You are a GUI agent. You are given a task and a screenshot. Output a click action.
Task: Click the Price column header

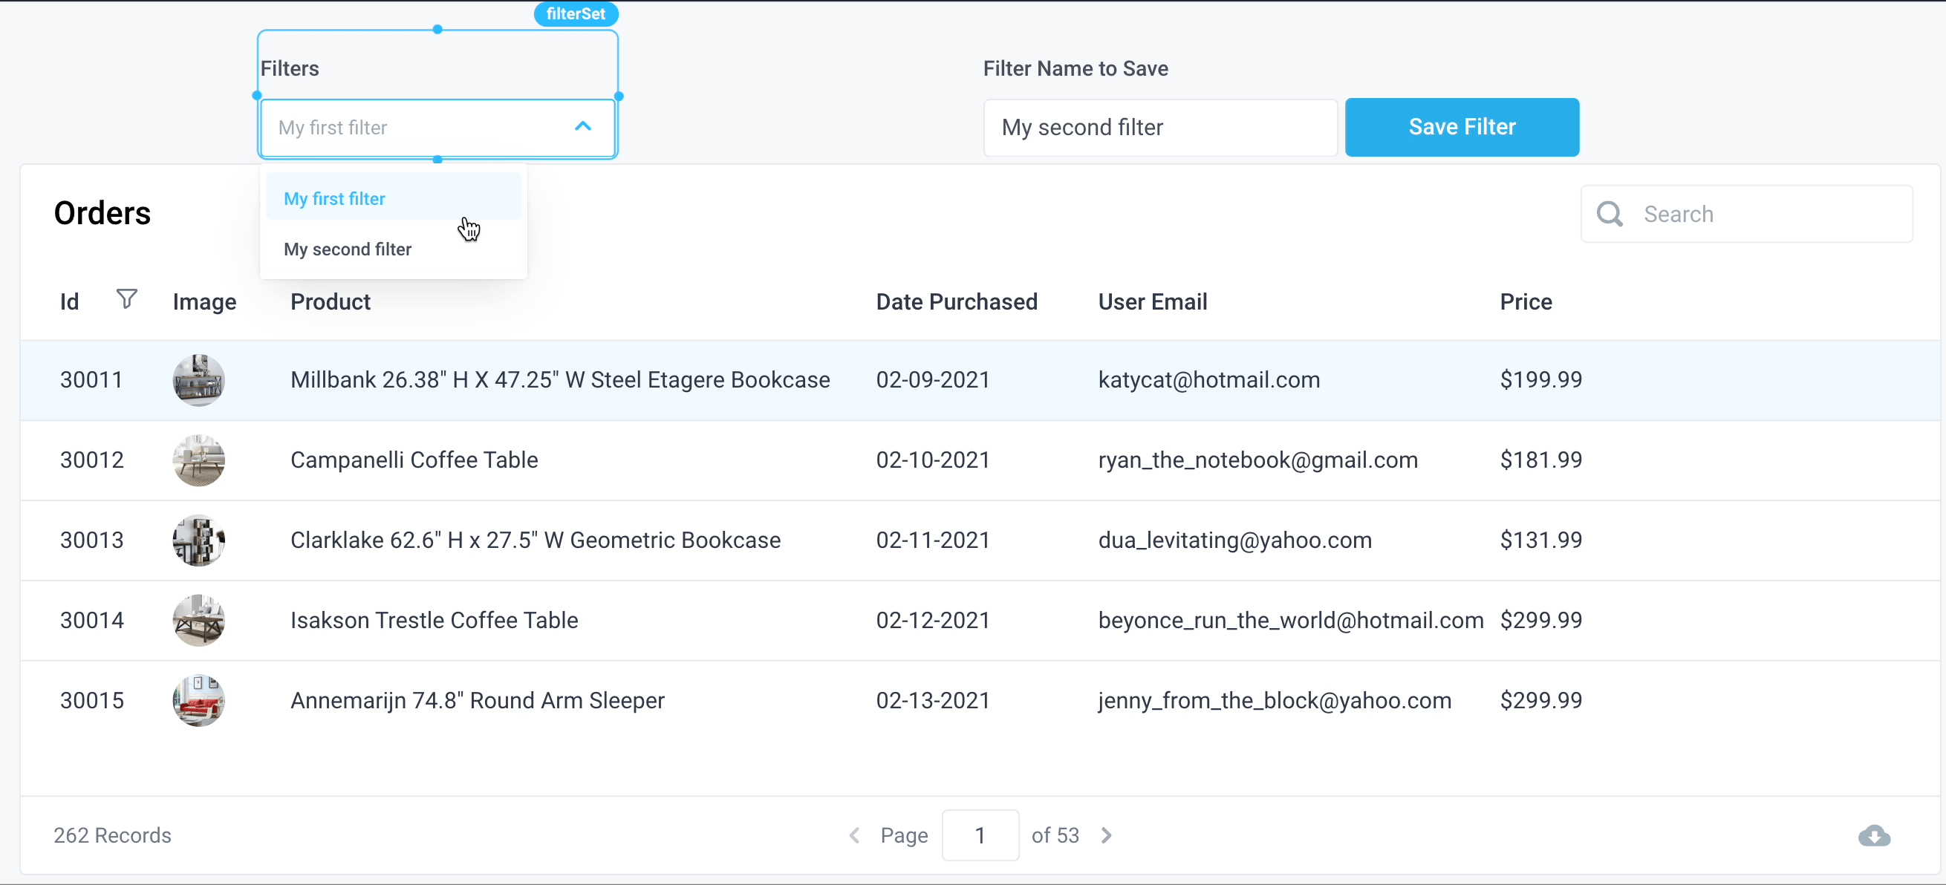click(1525, 301)
